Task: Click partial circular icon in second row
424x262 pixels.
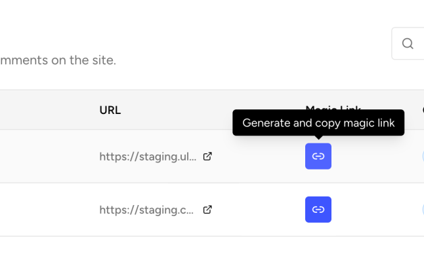Action: tap(422, 210)
